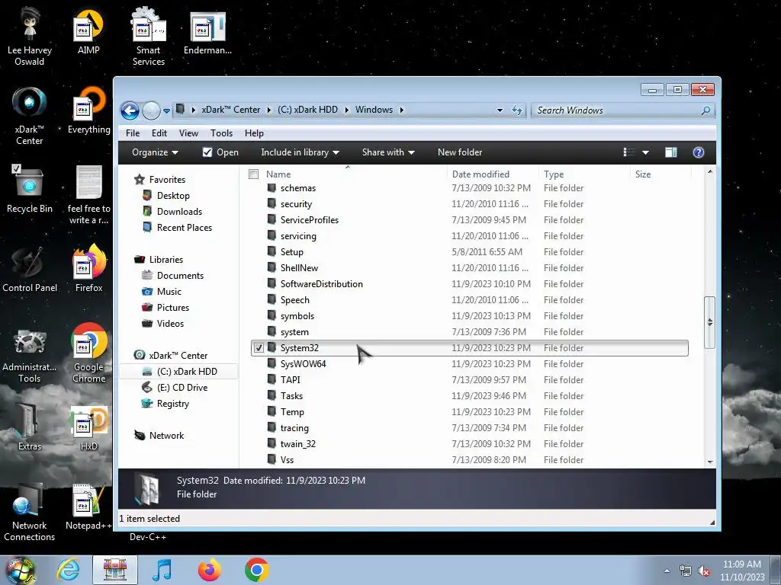Viewport: 781px width, 585px height.
Task: Select the HxD desktop icon
Action: point(89,428)
